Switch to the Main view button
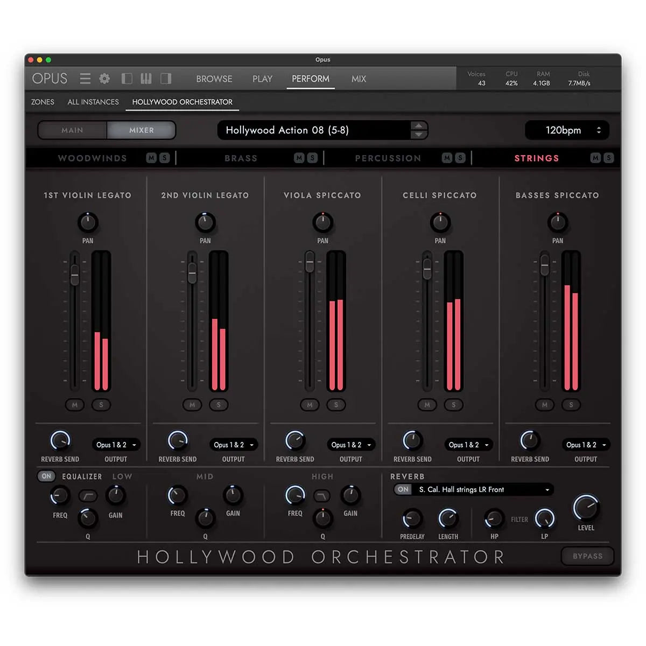 pos(72,130)
